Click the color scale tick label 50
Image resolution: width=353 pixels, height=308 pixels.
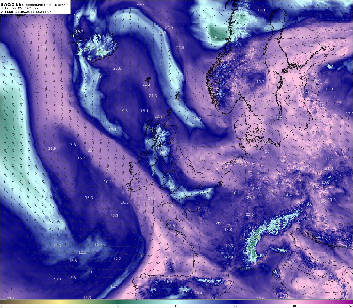(351, 306)
